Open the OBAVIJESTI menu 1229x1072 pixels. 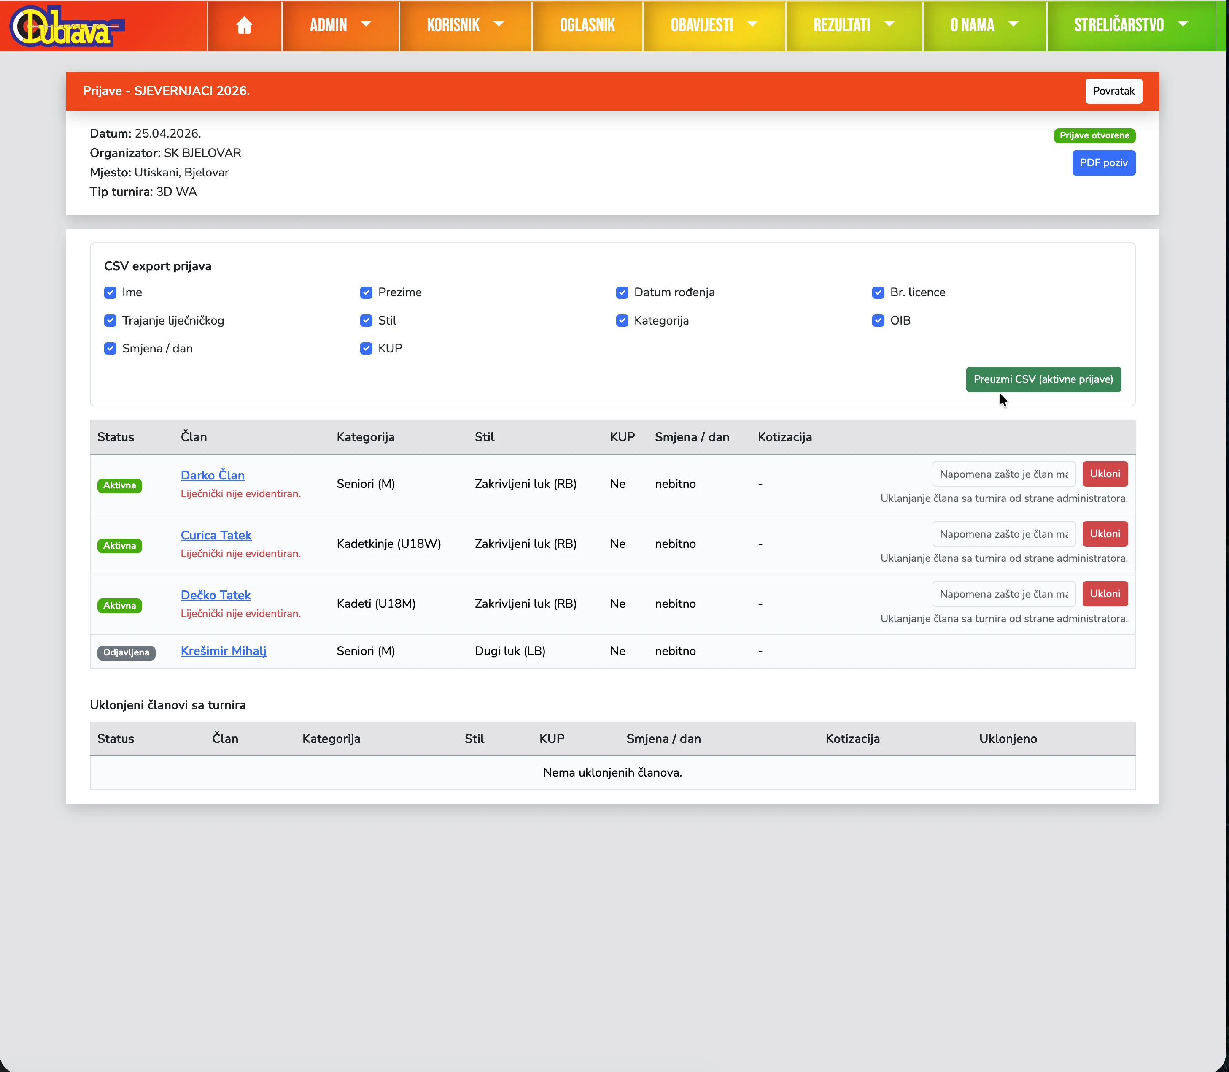tap(714, 25)
